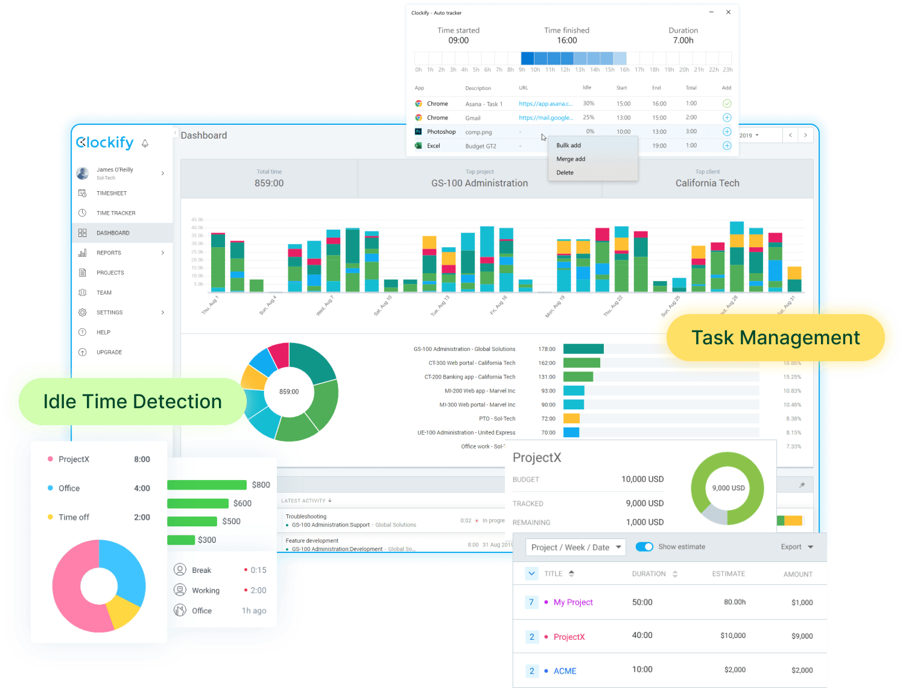Image resolution: width=903 pixels, height=688 pixels.
Task: Add the Excel entry with plus icon
Action: click(x=727, y=145)
